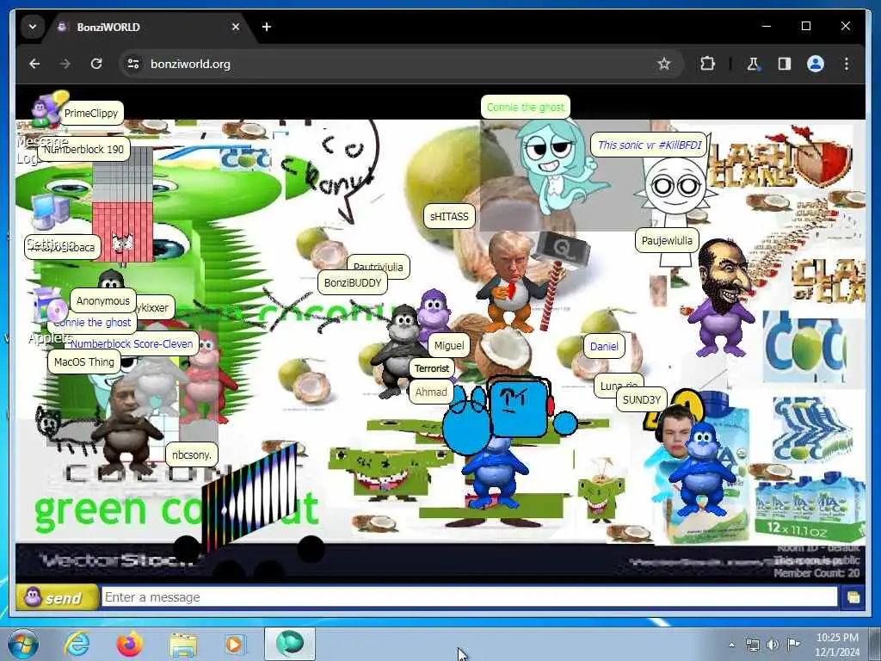Click the Miguel name tag
881x661 pixels.
(449, 346)
